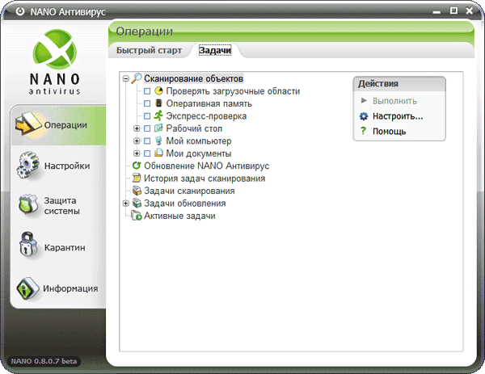The height and width of the screenshot is (374, 485).
Task: Open the Информация section label
Action: click(70, 288)
